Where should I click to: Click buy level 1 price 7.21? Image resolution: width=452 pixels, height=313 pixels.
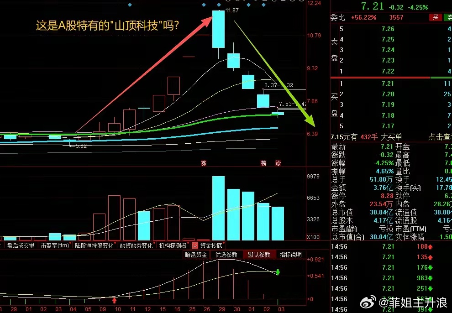tap(388, 83)
